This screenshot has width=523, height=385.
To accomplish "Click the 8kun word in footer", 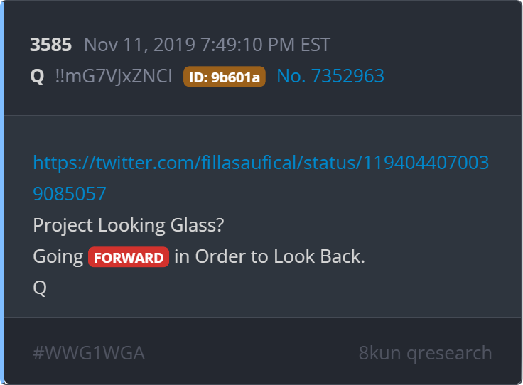I will [x=379, y=352].
